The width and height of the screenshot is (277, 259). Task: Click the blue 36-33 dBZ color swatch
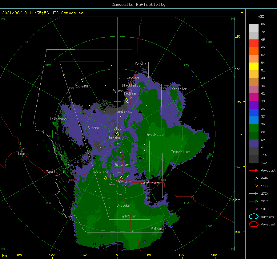tap(254, 113)
